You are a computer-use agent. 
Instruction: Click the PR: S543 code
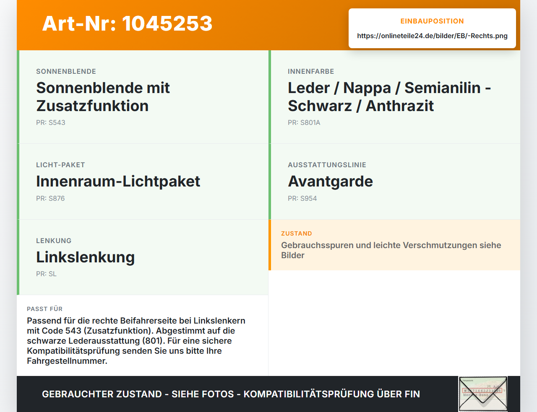pyautogui.click(x=51, y=123)
